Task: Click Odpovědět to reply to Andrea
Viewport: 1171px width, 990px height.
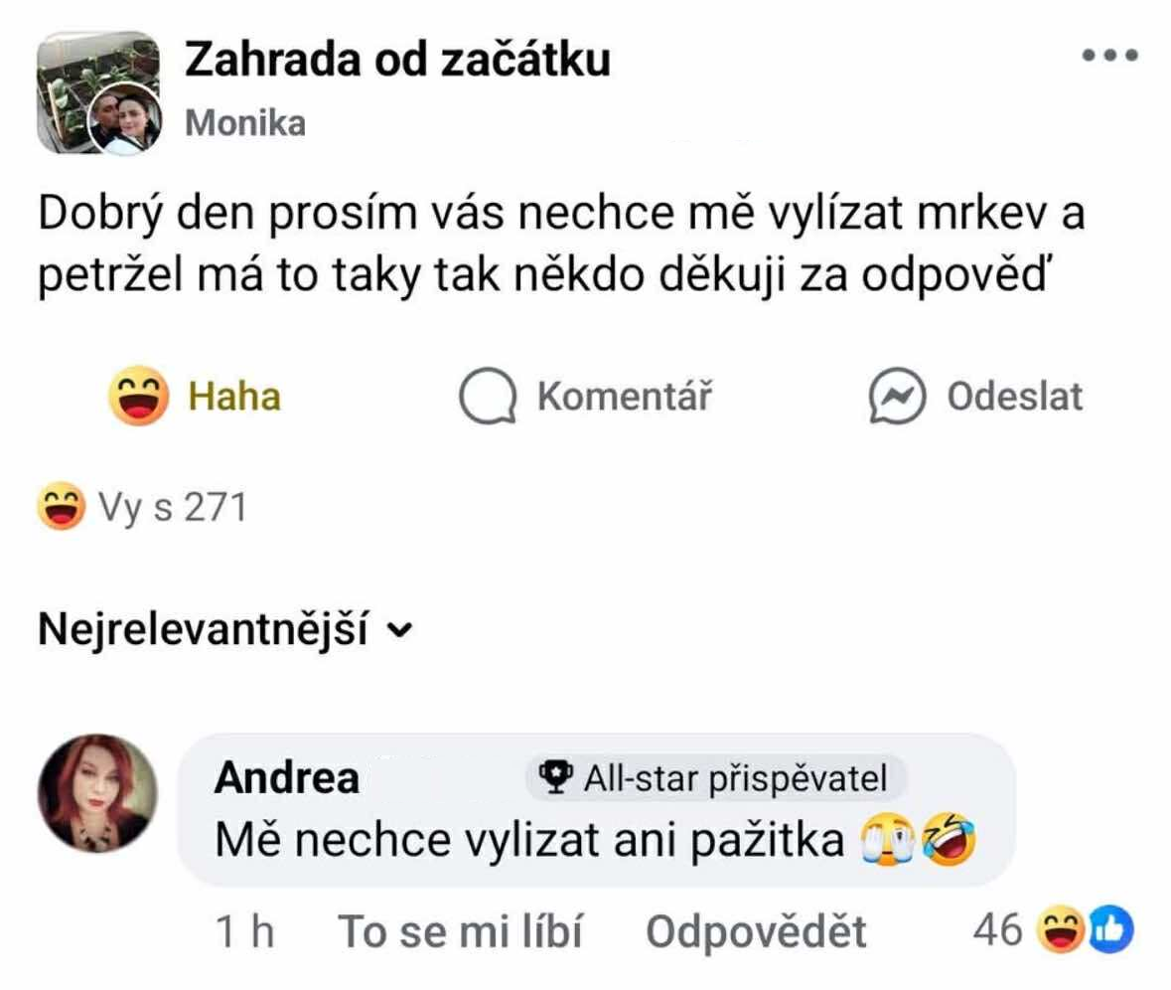Action: click(x=755, y=932)
